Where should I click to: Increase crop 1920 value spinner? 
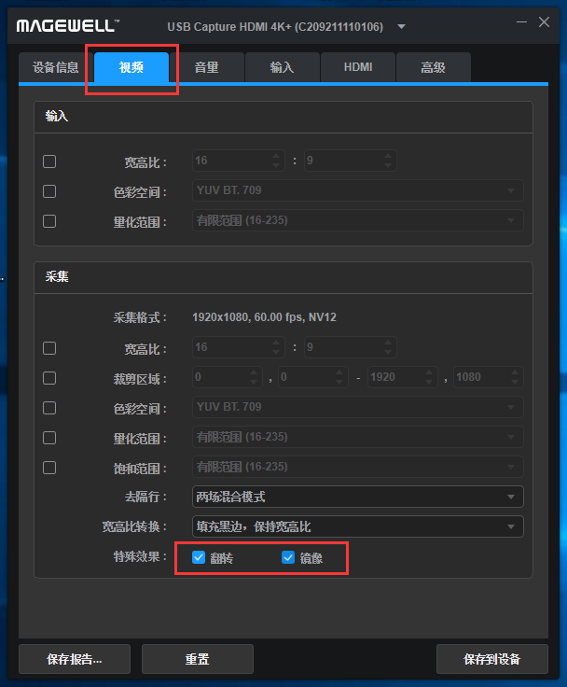[x=429, y=372]
